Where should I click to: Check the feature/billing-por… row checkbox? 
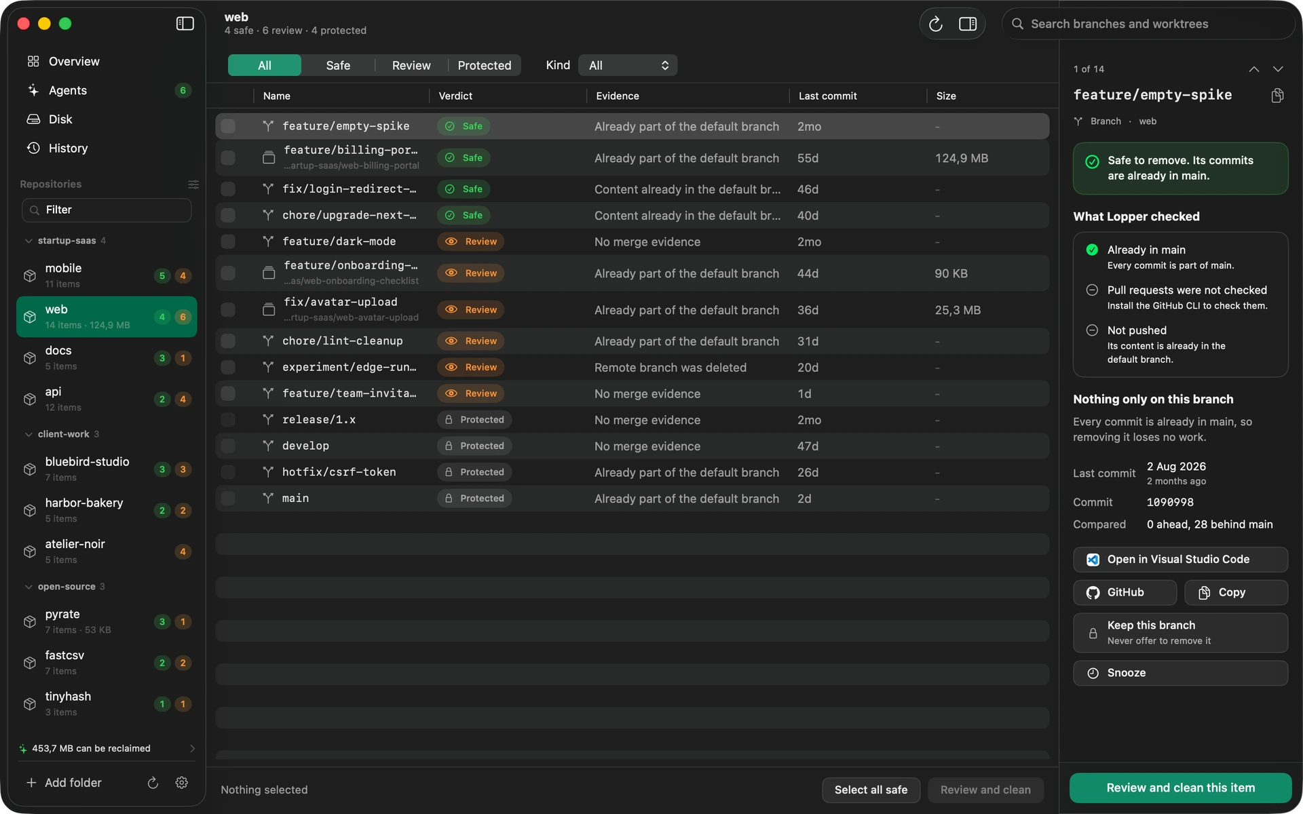click(228, 158)
